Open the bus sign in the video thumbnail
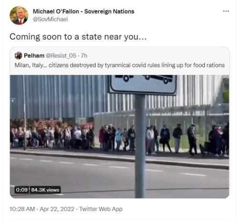 click(x=143, y=85)
